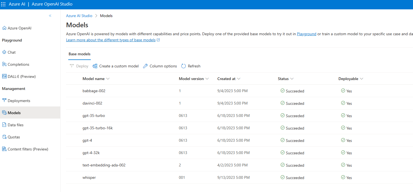The image size is (413, 192).
Task: Open the Deployable column dropdown
Action: 361,79
